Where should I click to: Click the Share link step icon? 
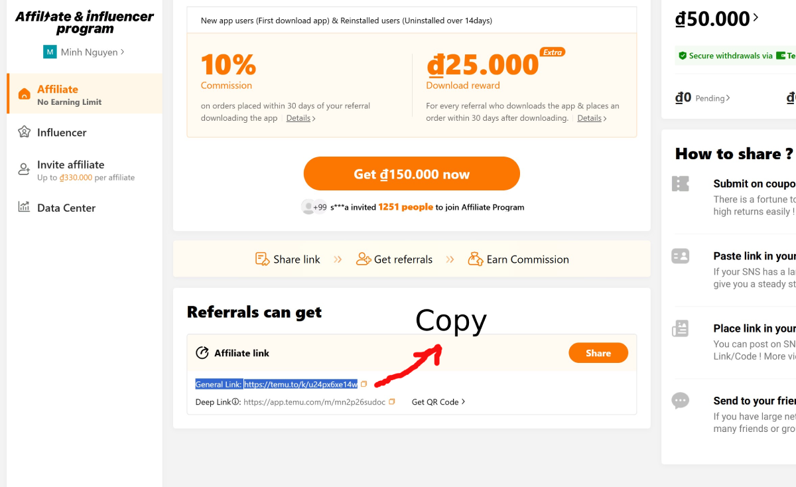[262, 259]
